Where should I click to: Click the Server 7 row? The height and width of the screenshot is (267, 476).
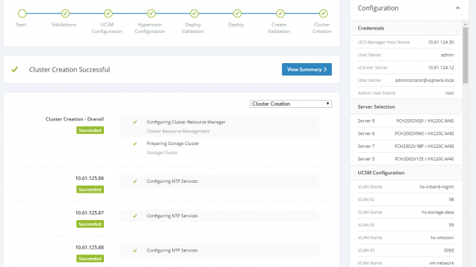pos(406,146)
